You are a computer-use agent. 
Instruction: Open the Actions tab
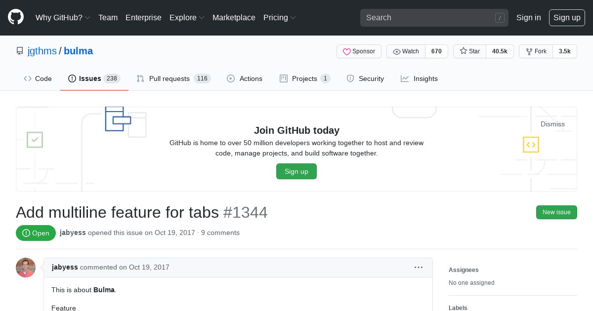coord(245,78)
